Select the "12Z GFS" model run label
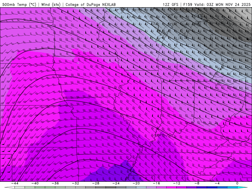The width and height of the screenshot is (252, 189). 170,4
